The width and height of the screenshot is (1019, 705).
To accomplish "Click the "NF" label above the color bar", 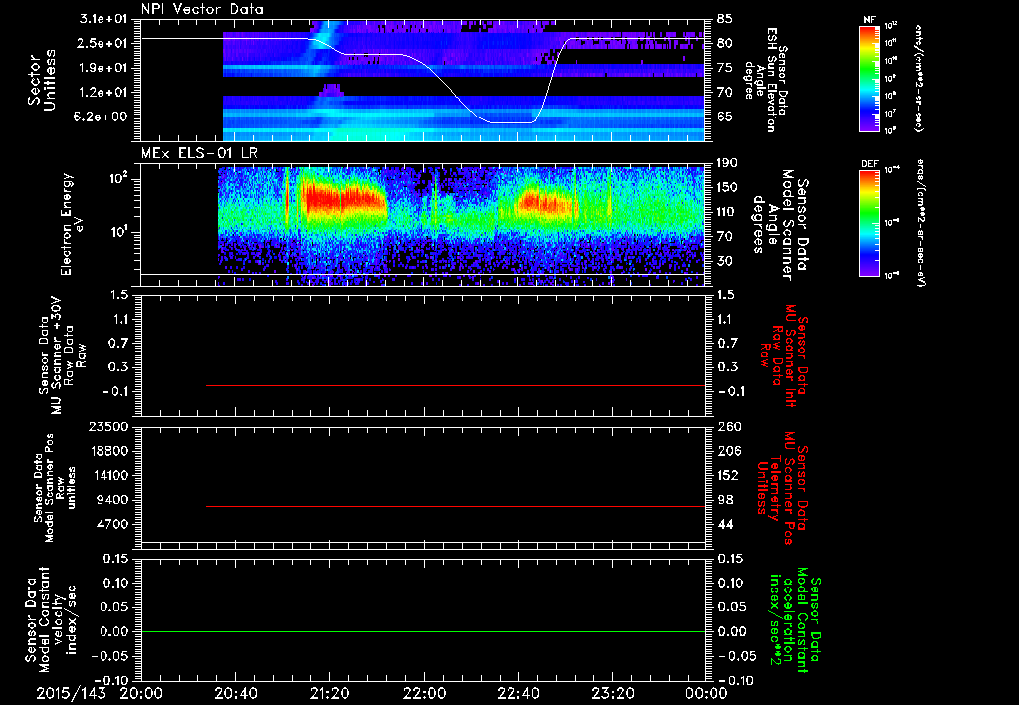I will coord(869,20).
